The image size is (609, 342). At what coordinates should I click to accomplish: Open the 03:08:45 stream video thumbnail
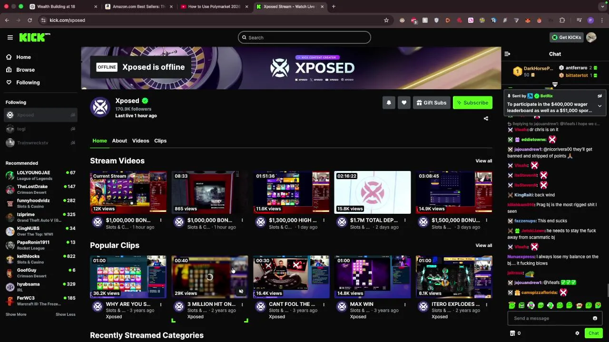(x=454, y=192)
